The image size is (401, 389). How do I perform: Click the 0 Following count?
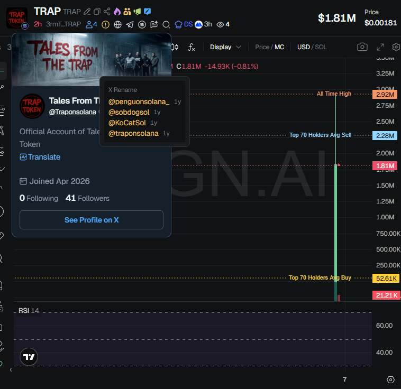tap(39, 198)
